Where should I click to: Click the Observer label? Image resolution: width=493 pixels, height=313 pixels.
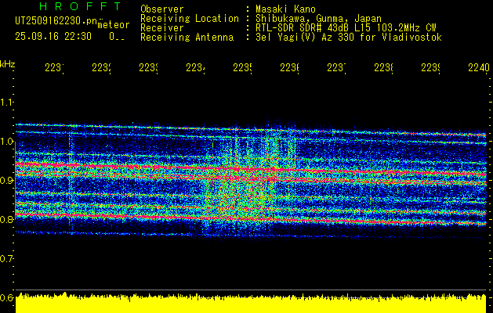162,9
